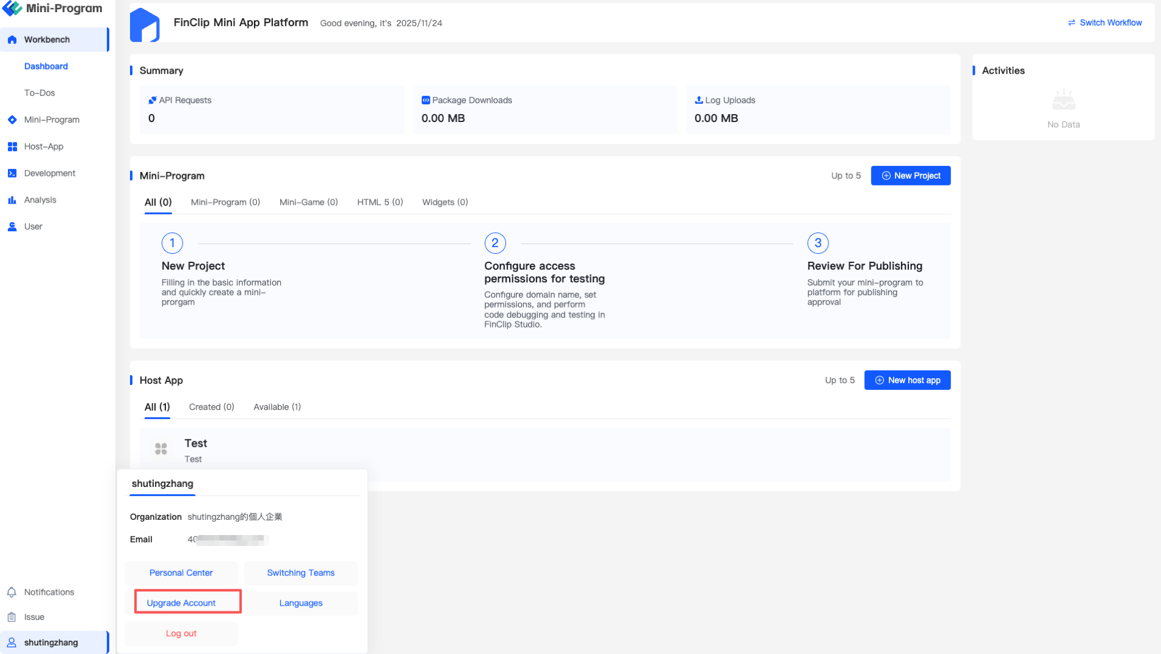Click the Test host app grid icon
The width and height of the screenshot is (1161, 654).
(161, 449)
